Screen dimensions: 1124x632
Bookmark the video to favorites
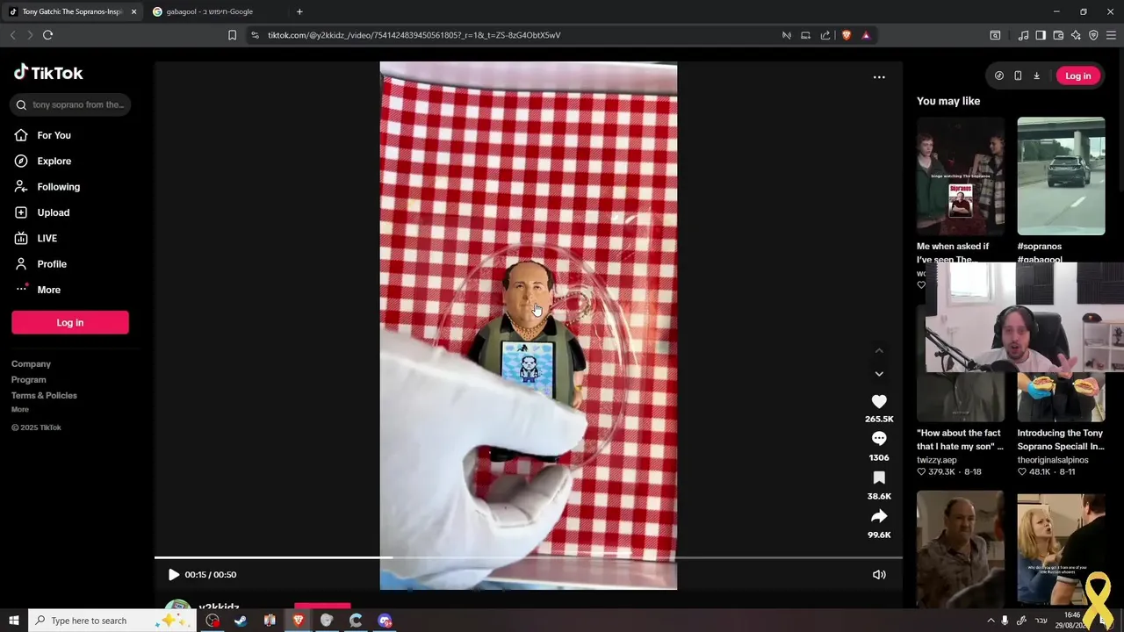879,478
